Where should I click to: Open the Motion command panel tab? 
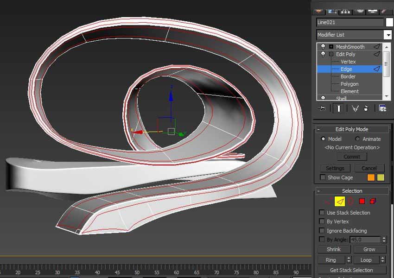point(360,11)
